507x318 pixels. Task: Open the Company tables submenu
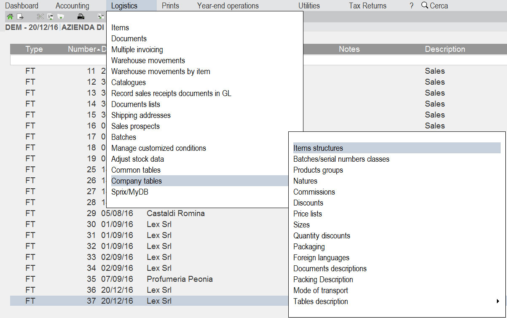point(137,181)
